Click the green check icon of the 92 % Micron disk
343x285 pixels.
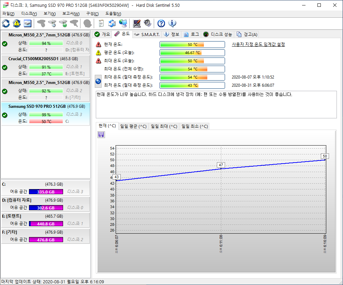click(4, 91)
